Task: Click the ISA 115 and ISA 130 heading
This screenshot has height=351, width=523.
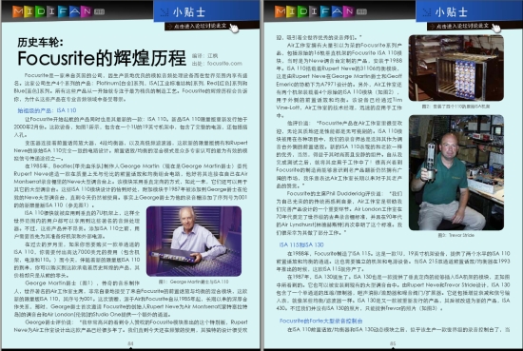Action: 301,244
